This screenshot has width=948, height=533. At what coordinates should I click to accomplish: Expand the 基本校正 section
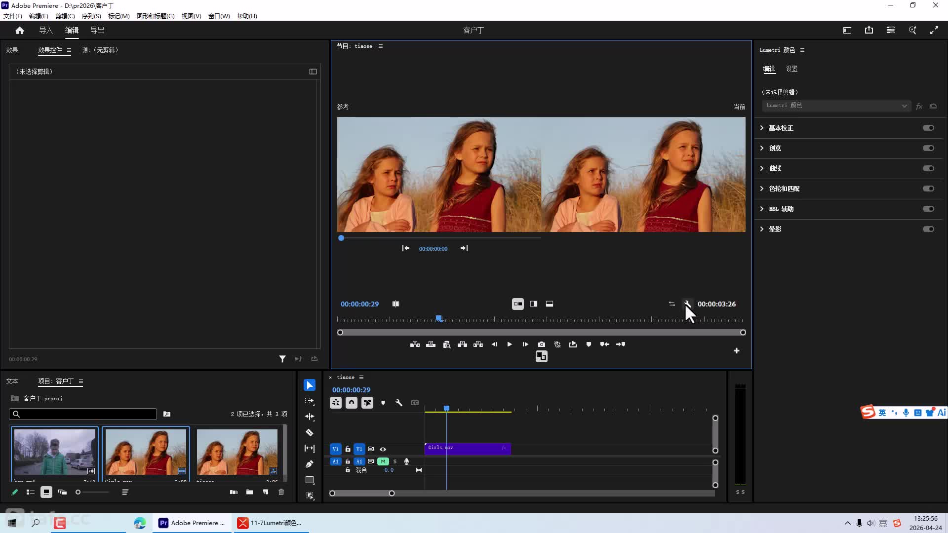click(x=762, y=128)
